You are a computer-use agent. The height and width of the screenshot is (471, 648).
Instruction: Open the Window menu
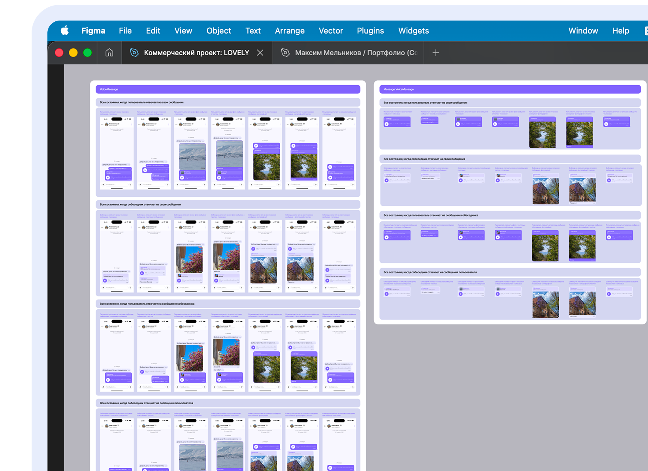tap(583, 31)
